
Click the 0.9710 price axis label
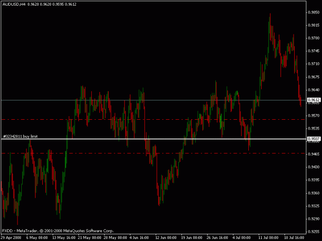[314, 64]
